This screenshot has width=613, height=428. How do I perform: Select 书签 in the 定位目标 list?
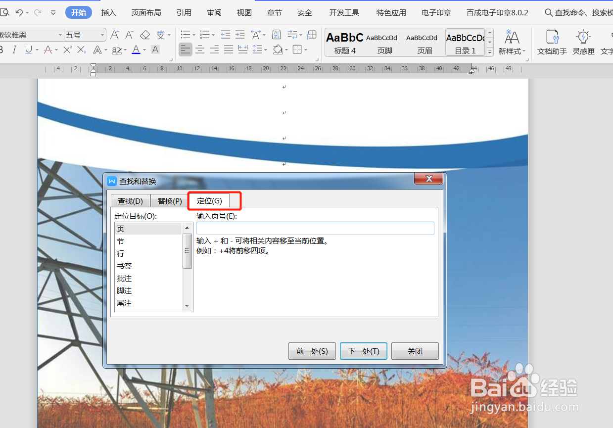point(125,266)
